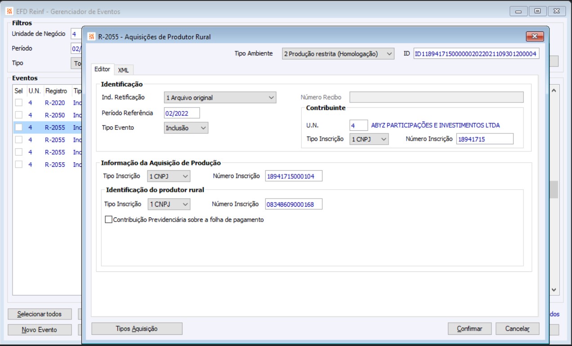The height and width of the screenshot is (346, 572).
Task: Tick the Sel checkbox in the last R-2055 row
Action: coord(19,164)
